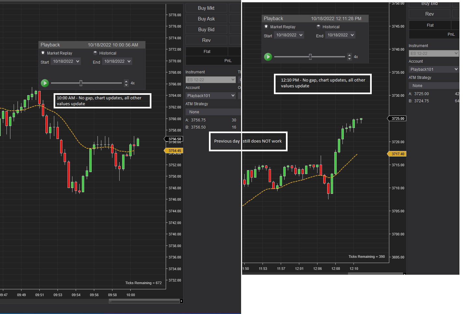The image size is (464, 314).
Task: Click Flat beside the 10:00 AM chart
Action: point(207,52)
